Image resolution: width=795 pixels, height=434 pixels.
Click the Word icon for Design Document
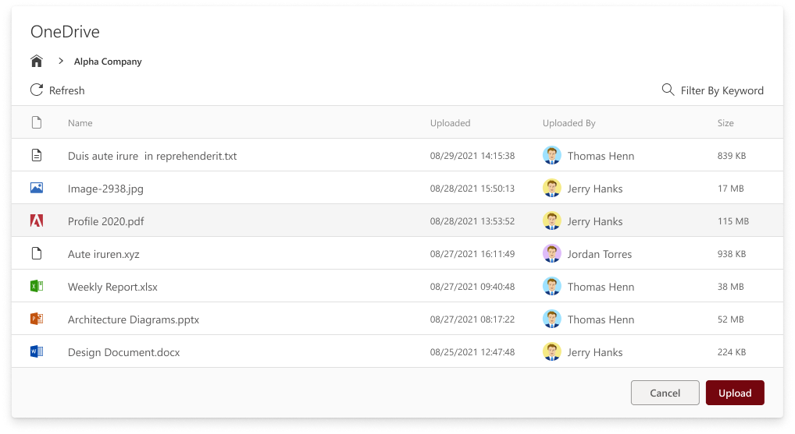[x=37, y=352]
